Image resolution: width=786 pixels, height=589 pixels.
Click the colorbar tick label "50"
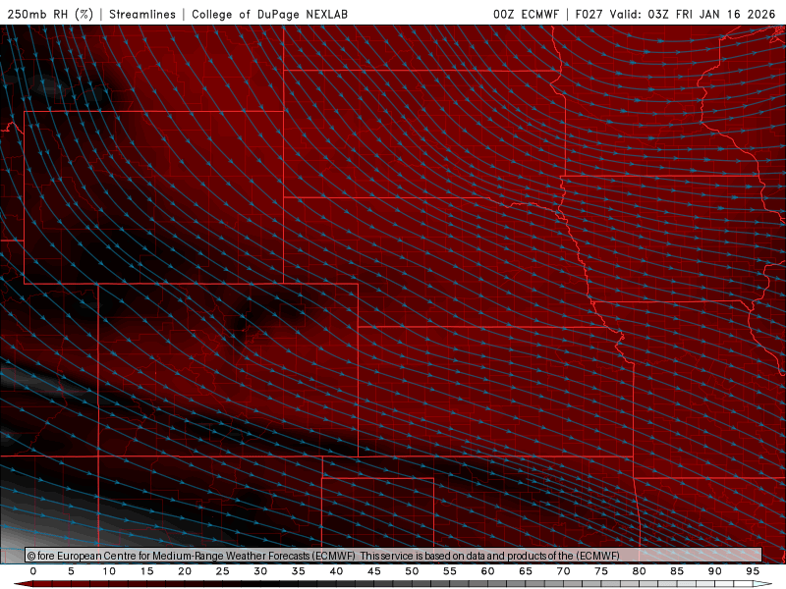[x=412, y=571]
